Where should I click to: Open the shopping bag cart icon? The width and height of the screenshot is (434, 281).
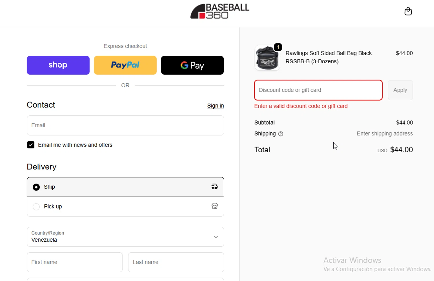coord(408,11)
